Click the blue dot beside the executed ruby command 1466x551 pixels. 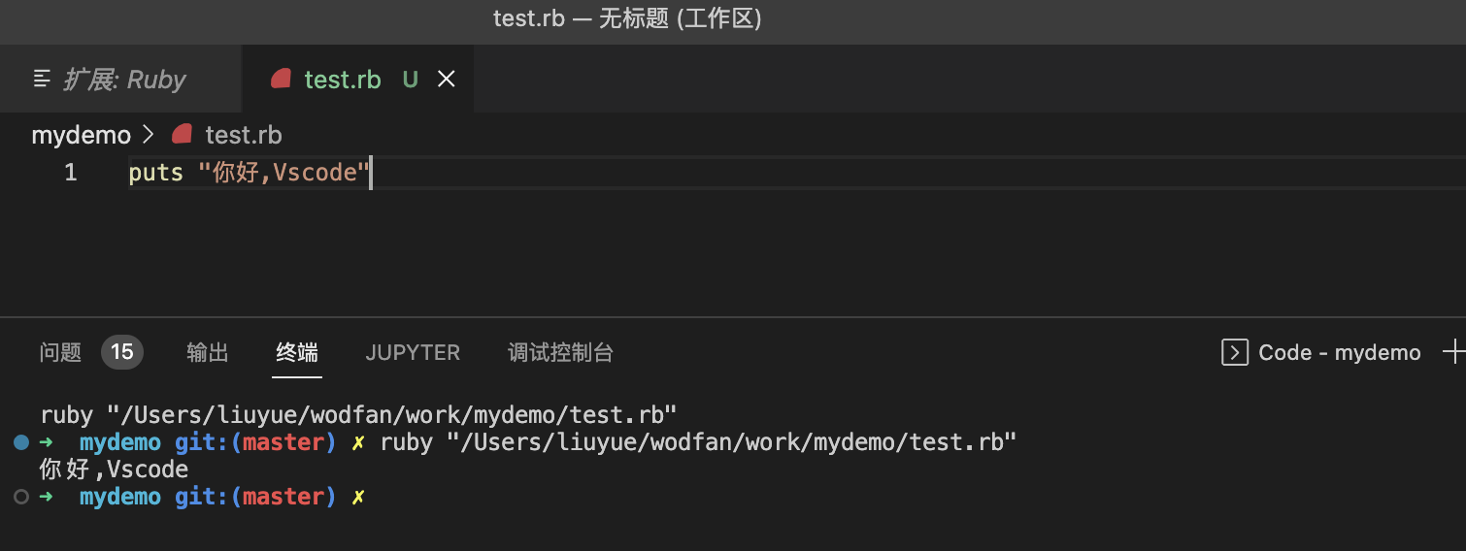point(21,442)
